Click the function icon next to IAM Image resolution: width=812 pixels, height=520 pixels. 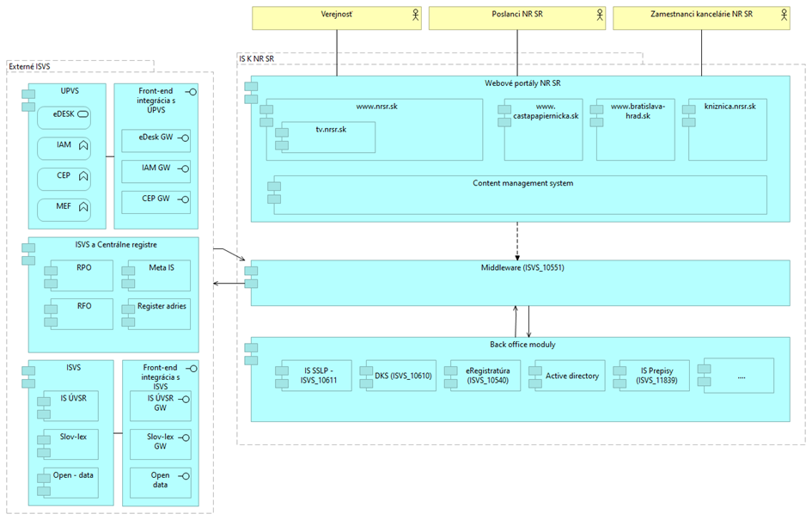click(x=83, y=145)
